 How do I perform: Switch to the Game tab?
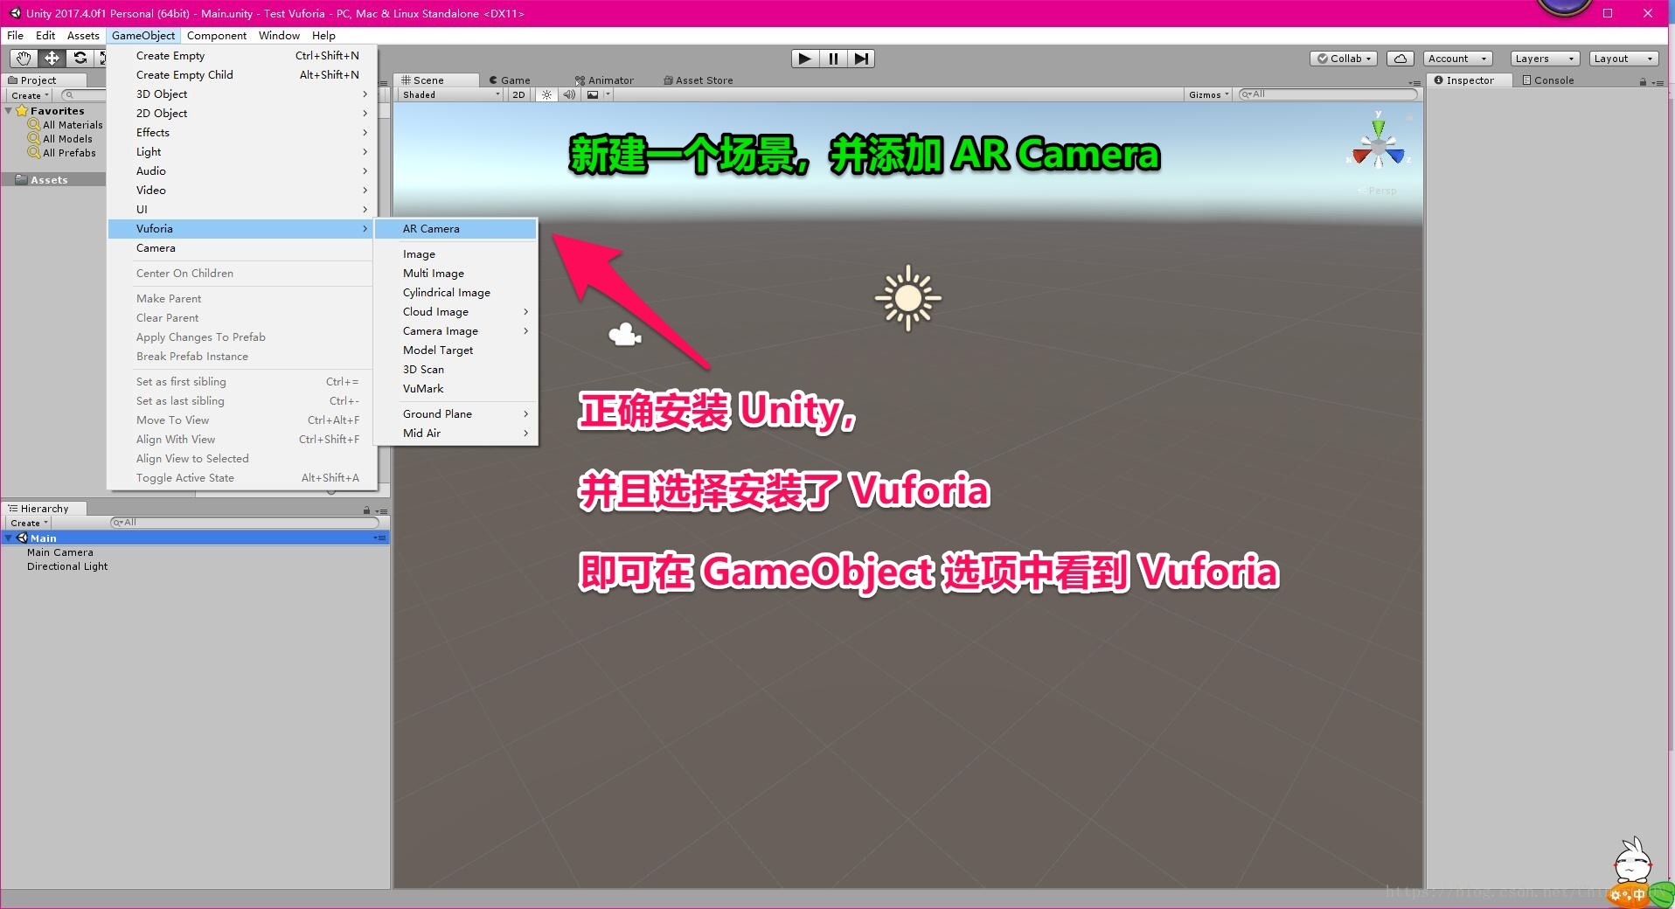(x=510, y=80)
